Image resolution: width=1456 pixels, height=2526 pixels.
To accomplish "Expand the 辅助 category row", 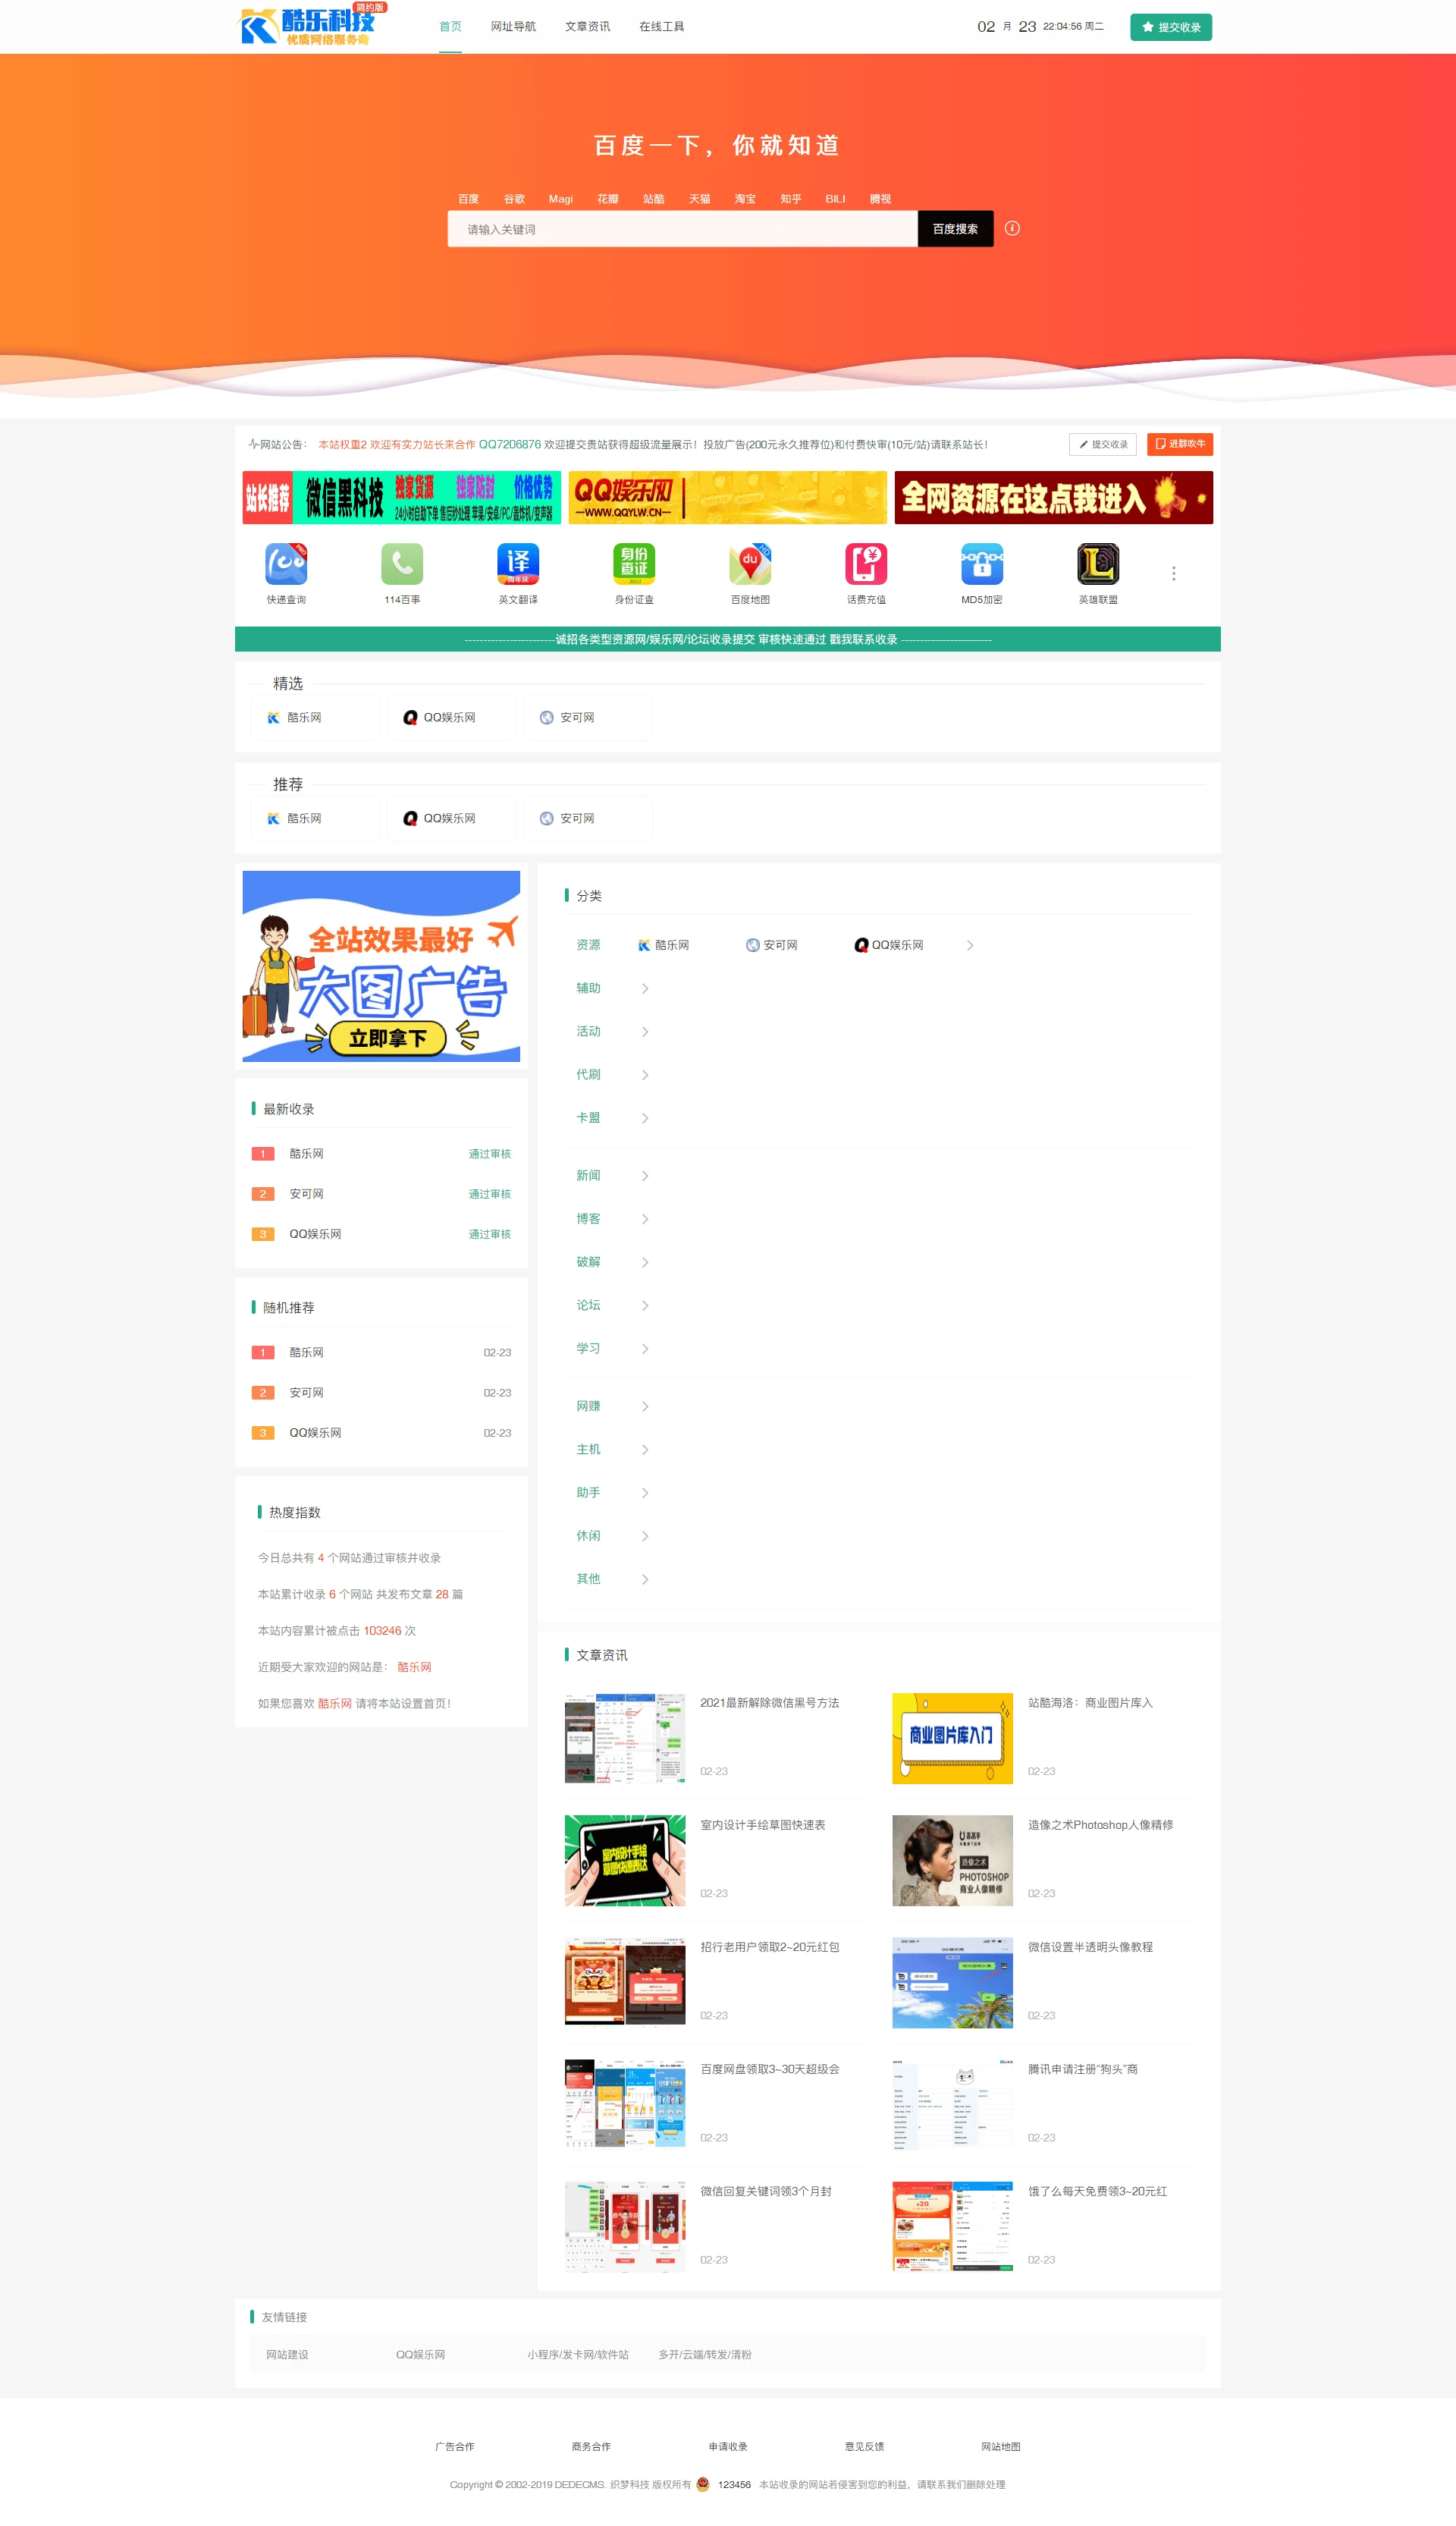I will click(645, 988).
